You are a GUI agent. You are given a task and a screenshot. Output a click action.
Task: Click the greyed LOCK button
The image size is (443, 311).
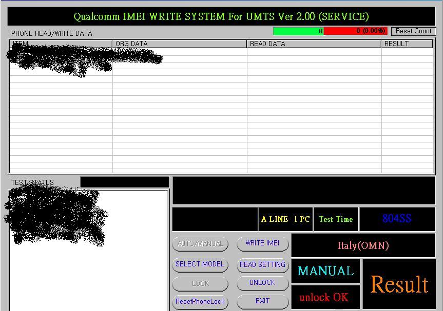tap(200, 283)
